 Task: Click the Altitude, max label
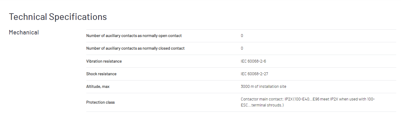point(98,87)
